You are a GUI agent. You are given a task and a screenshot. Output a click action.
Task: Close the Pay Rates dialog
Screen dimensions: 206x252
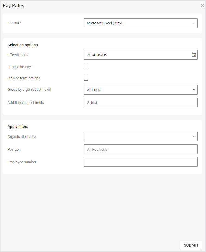click(202, 6)
